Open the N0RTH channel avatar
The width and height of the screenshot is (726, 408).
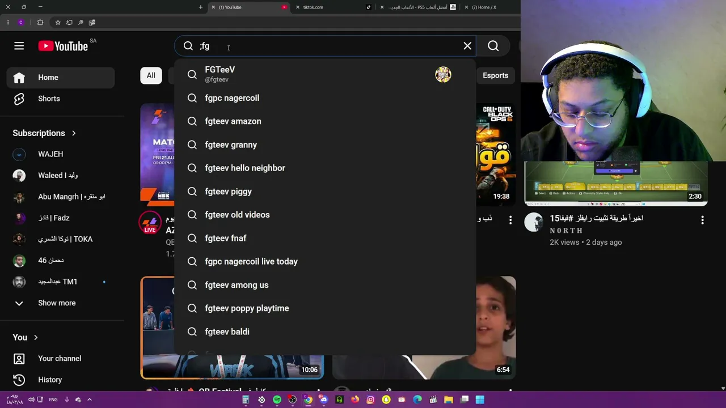[x=534, y=222]
